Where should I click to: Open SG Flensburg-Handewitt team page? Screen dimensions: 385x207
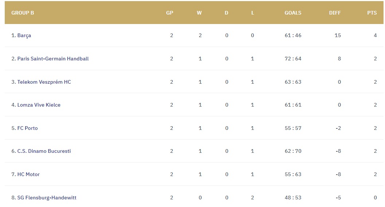tap(47, 198)
